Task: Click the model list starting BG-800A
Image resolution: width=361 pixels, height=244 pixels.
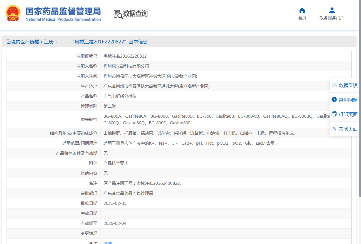Action: click(x=216, y=120)
